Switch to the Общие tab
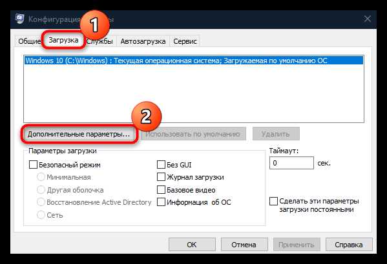The image size is (387, 264). pos(29,41)
